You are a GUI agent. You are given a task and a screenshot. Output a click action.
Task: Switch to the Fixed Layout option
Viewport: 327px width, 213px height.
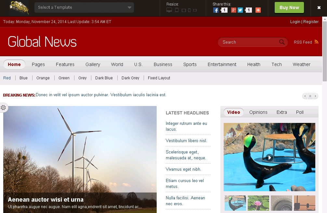pyautogui.click(x=159, y=78)
